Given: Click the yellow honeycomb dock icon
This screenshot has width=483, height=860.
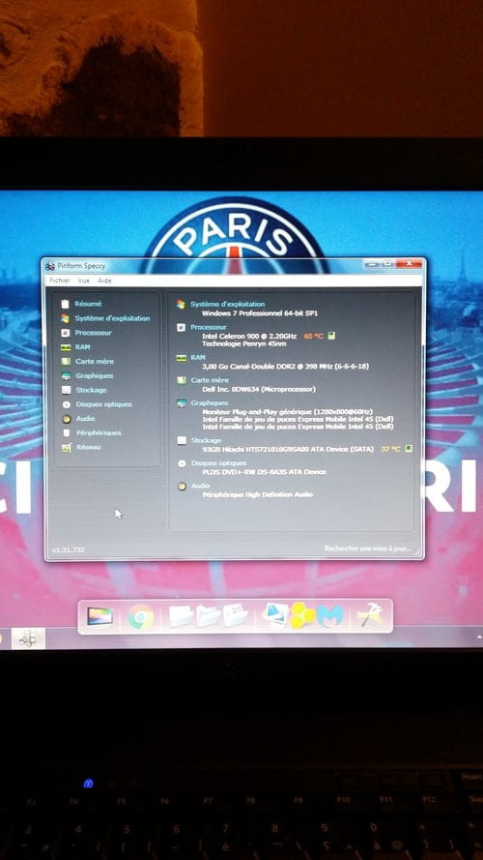Looking at the screenshot, I should pos(301,616).
